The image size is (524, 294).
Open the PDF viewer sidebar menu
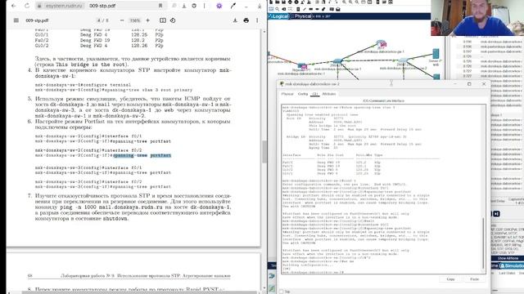click(x=16, y=20)
